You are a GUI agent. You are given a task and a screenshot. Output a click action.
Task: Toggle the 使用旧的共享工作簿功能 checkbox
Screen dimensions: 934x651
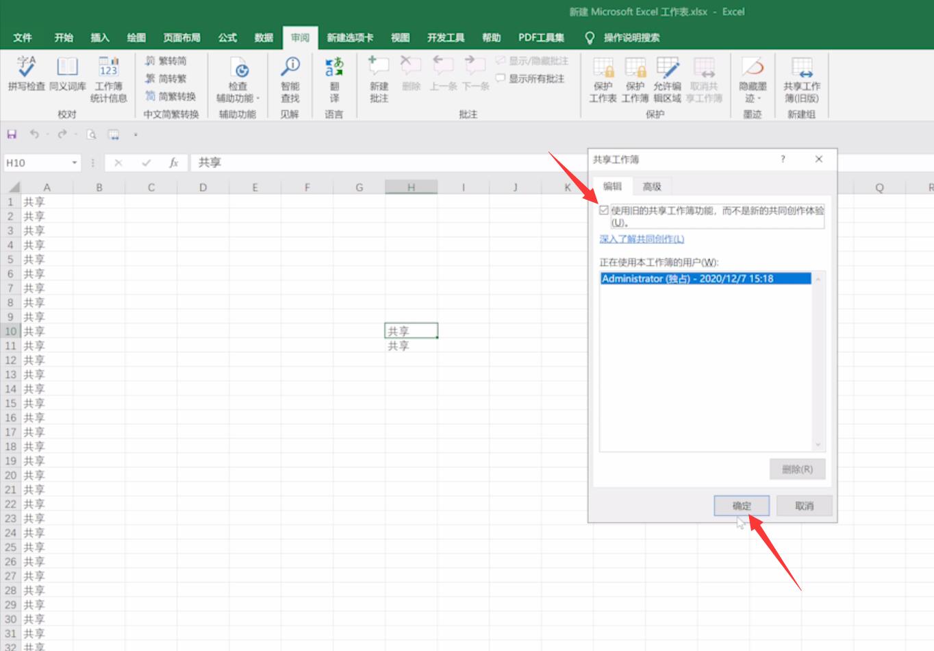pos(604,210)
